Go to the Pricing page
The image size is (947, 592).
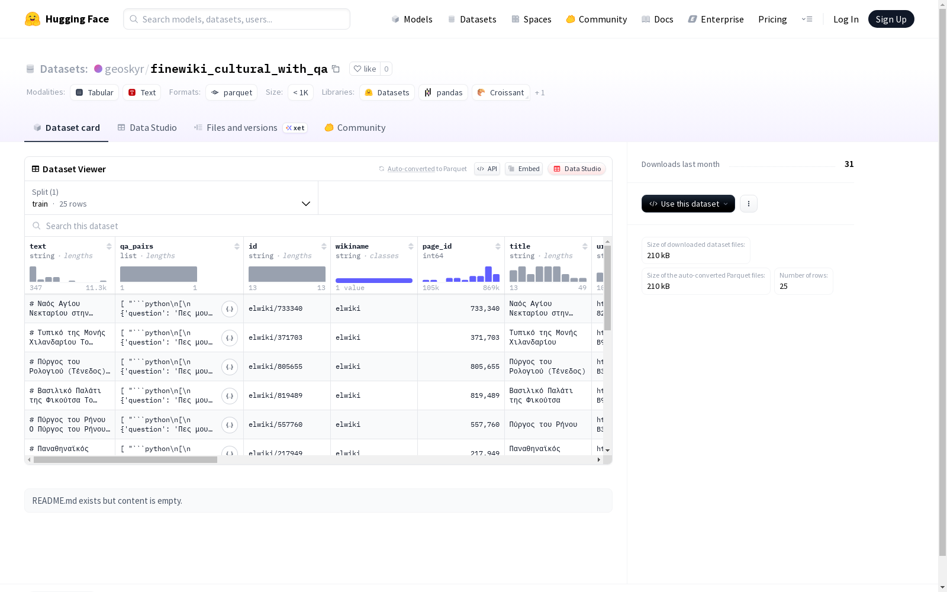772,19
